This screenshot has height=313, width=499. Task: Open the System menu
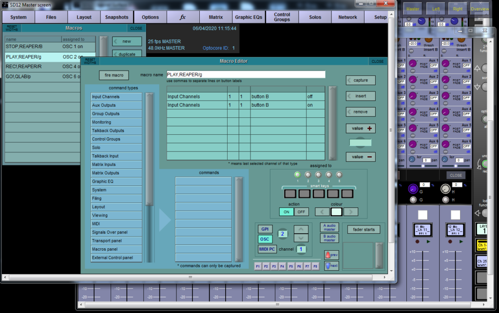(x=19, y=17)
